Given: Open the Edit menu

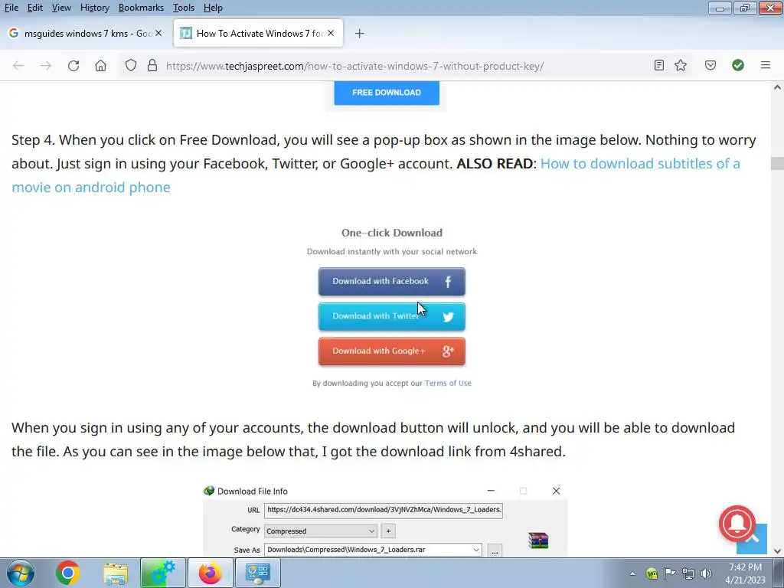Looking at the screenshot, I should pos(35,8).
